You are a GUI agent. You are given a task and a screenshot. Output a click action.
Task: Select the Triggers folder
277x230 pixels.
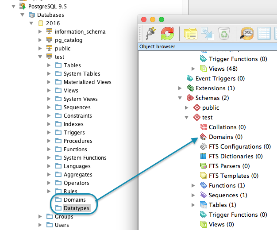pyautogui.click(x=74, y=133)
